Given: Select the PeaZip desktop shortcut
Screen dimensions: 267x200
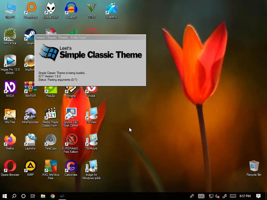Looking at the screenshot, I should (x=51, y=92).
